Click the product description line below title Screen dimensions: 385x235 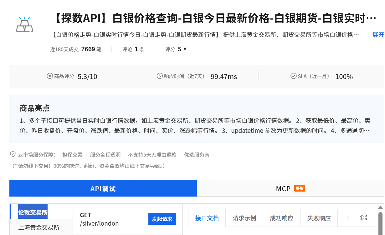(x=205, y=35)
